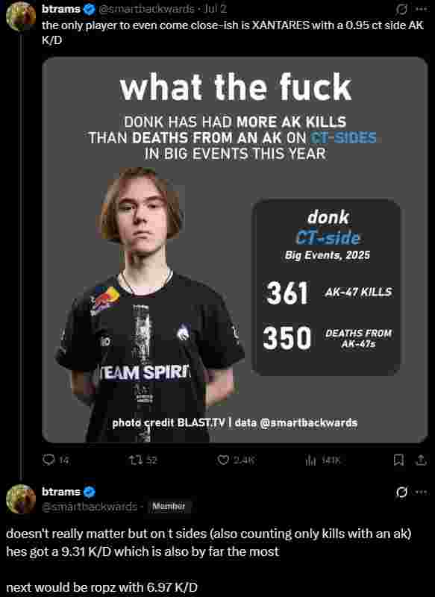Repost the donk AK kills tweet
435x597 pixels.
point(143,460)
